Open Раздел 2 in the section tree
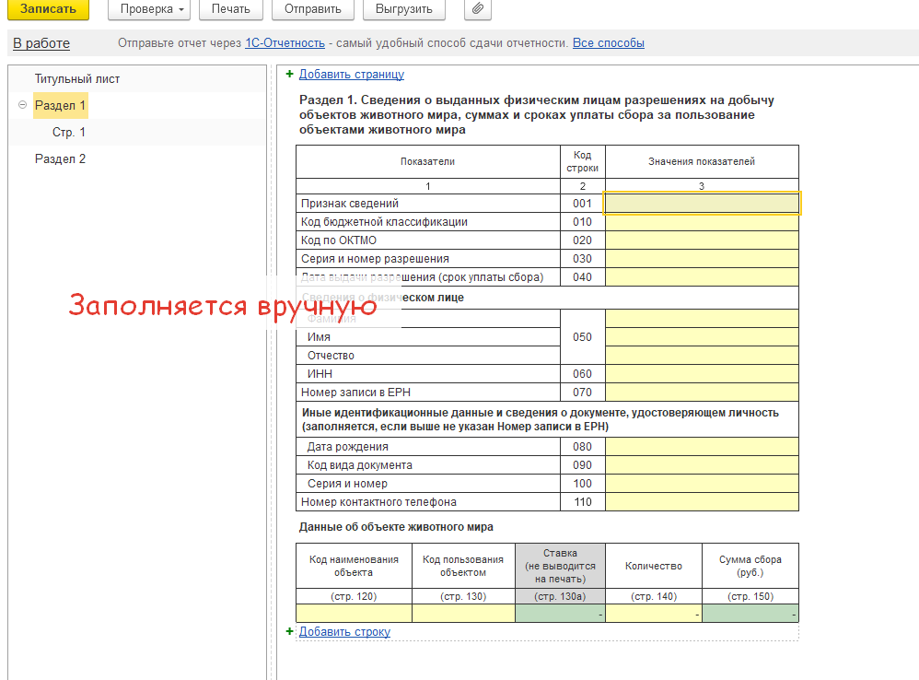919x680 pixels. [x=60, y=159]
